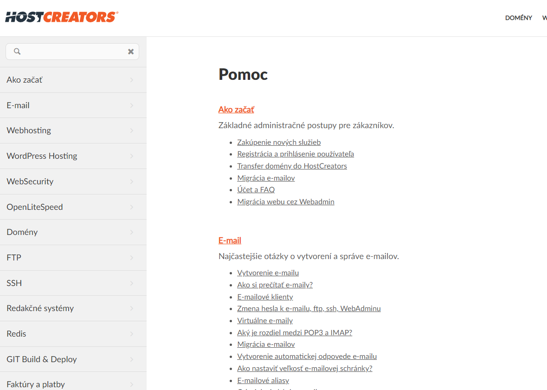
Task: Open the WordPress Hosting sidebar chevron
Action: point(131,156)
